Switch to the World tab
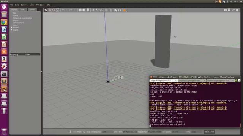The image size is (243, 136). pos(14,9)
